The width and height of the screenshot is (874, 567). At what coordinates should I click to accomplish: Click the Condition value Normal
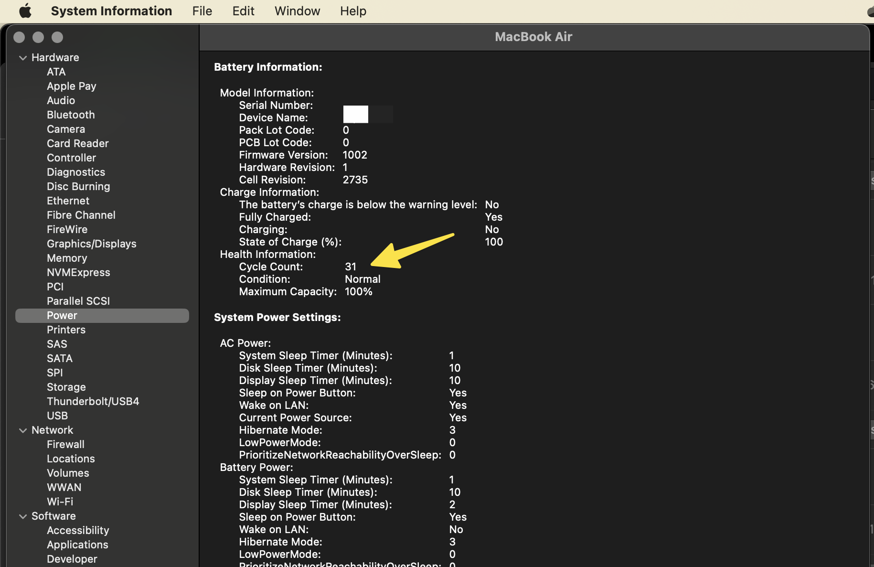tap(362, 279)
